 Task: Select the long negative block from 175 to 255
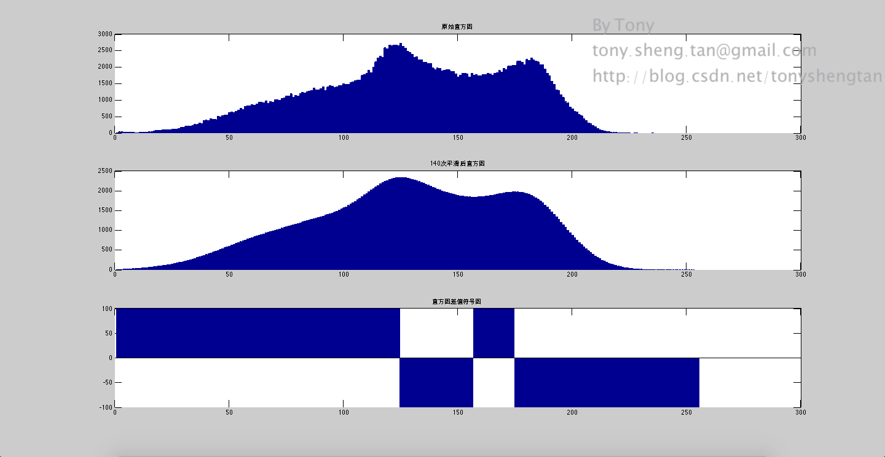[x=607, y=382]
